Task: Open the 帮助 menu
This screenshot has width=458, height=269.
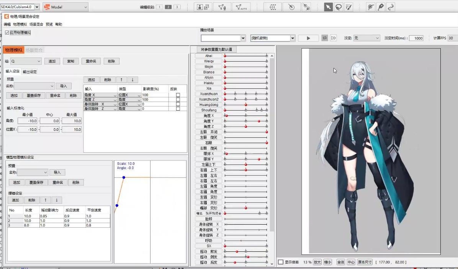Action: 59,24
